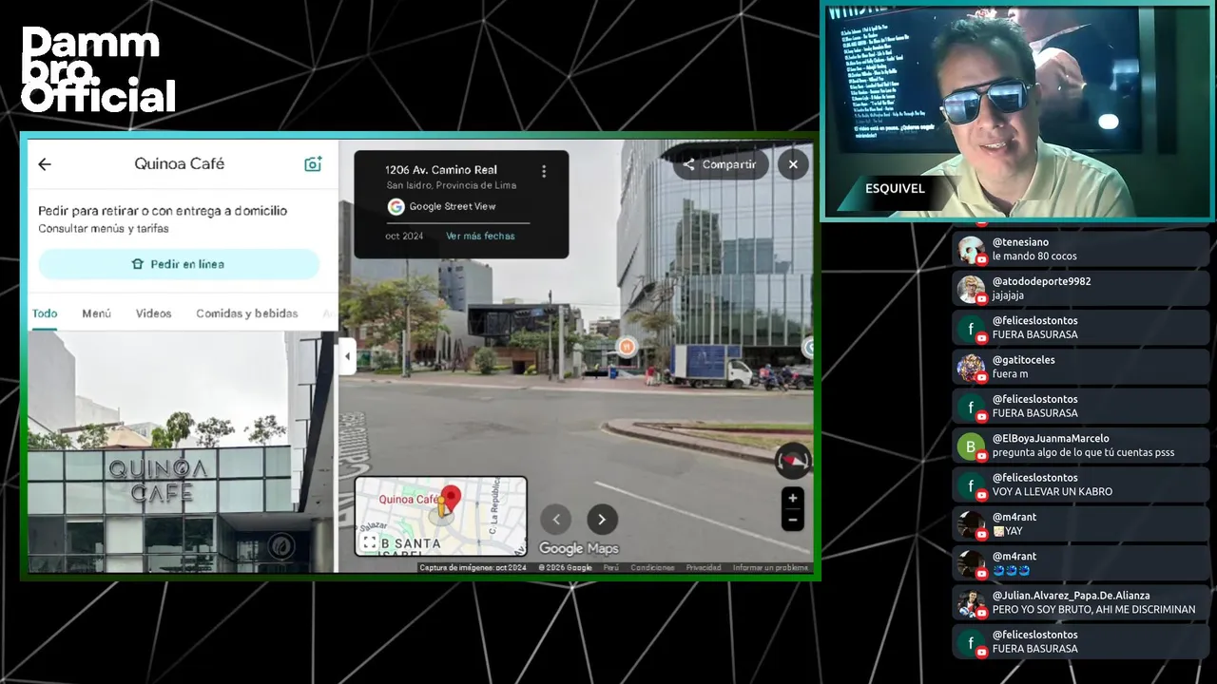Click @Julian.Alvarez_Papa.De.Alianza avatar
This screenshot has width=1217, height=684.
[971, 603]
